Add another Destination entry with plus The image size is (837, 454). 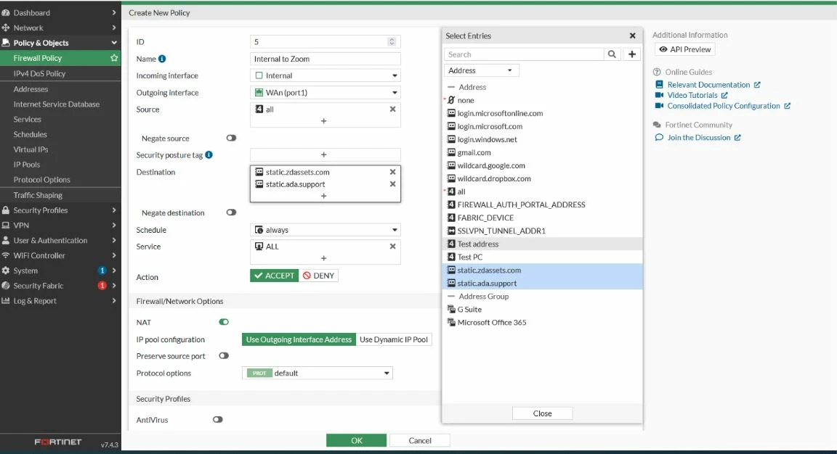pos(323,196)
